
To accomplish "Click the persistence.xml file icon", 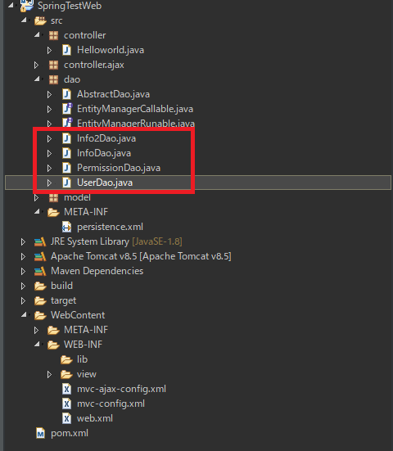I will (67, 227).
